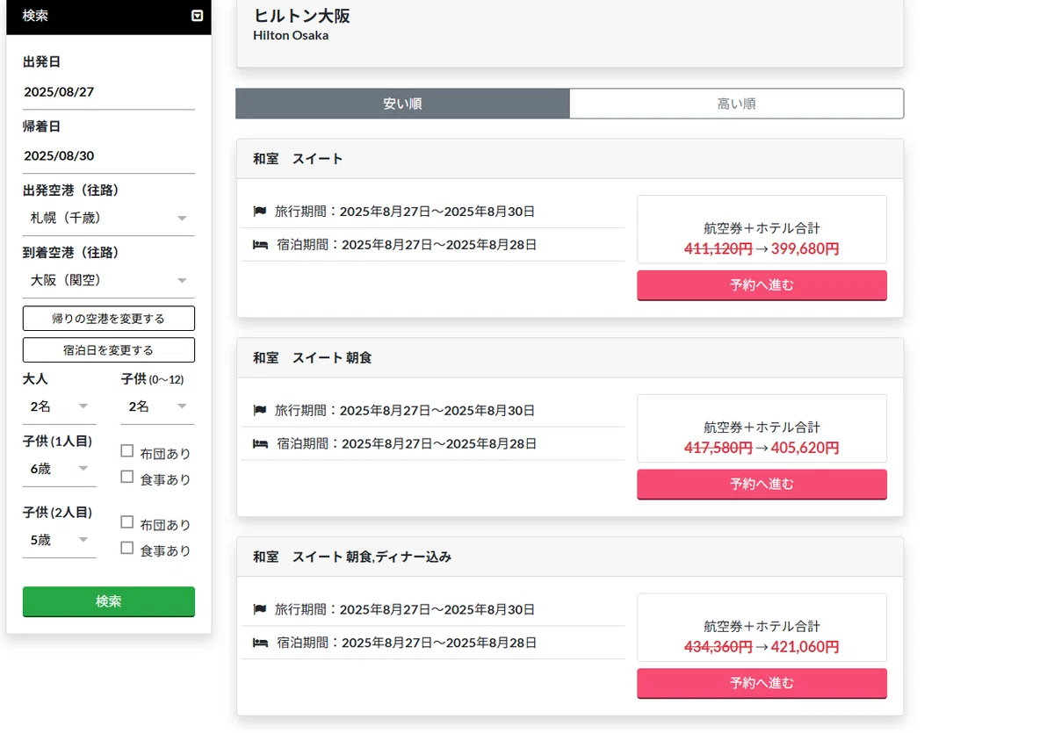This screenshot has height=733, width=1054.
Task: Click bed icon in 和室 スイート card
Action: (x=260, y=245)
